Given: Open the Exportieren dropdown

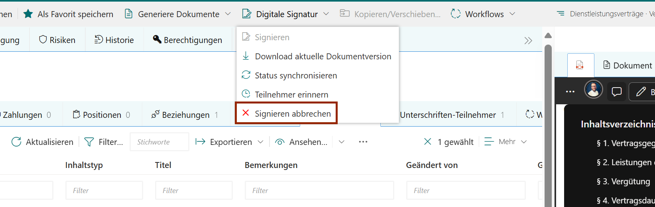Looking at the screenshot, I should pos(260,142).
